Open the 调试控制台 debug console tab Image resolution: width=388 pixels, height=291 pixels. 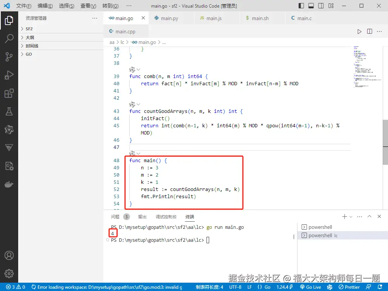[166, 217]
